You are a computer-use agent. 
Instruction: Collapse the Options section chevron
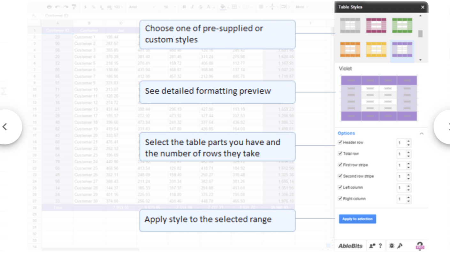[x=422, y=133]
